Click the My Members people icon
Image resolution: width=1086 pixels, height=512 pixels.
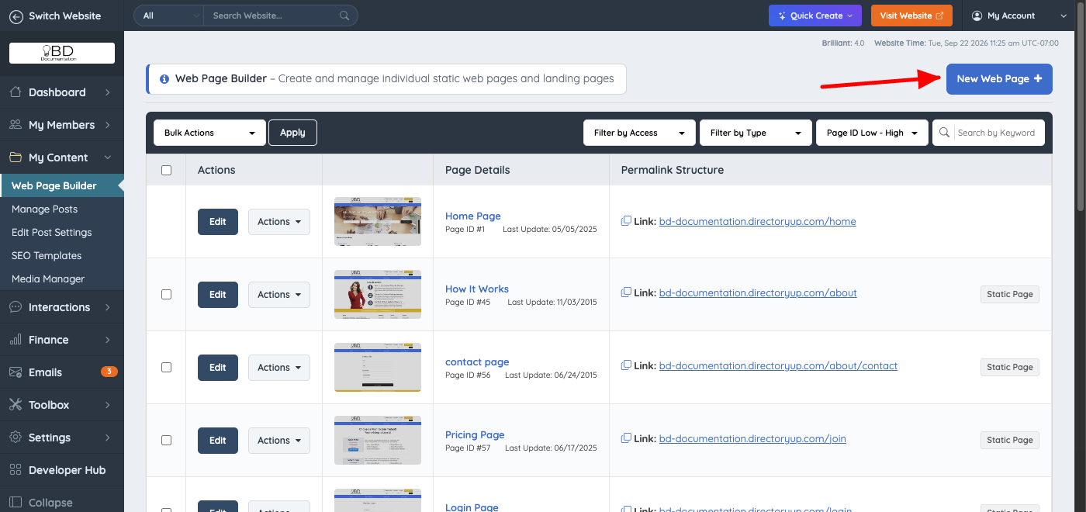[x=16, y=125]
